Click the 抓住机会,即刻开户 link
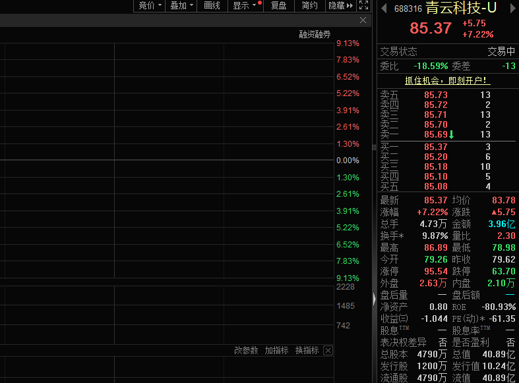 (x=447, y=80)
